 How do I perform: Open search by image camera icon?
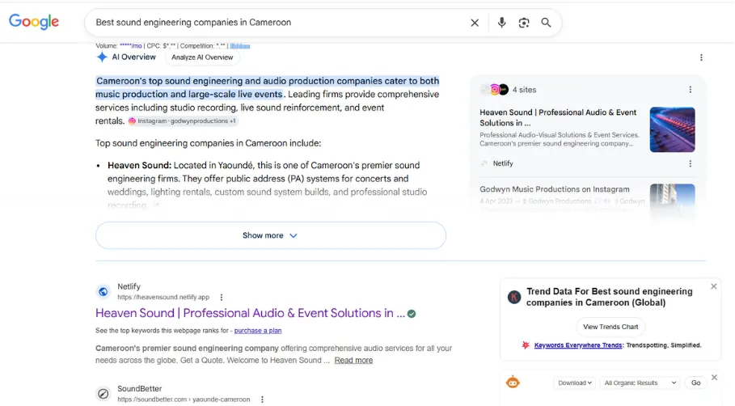pos(524,23)
